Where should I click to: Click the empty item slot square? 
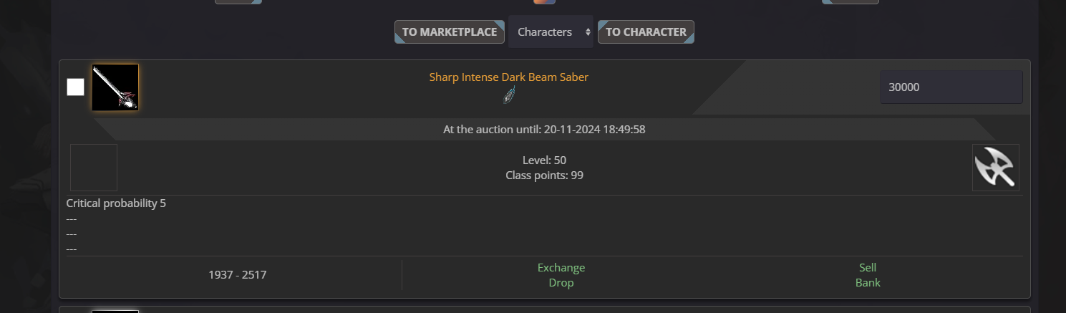click(x=94, y=168)
